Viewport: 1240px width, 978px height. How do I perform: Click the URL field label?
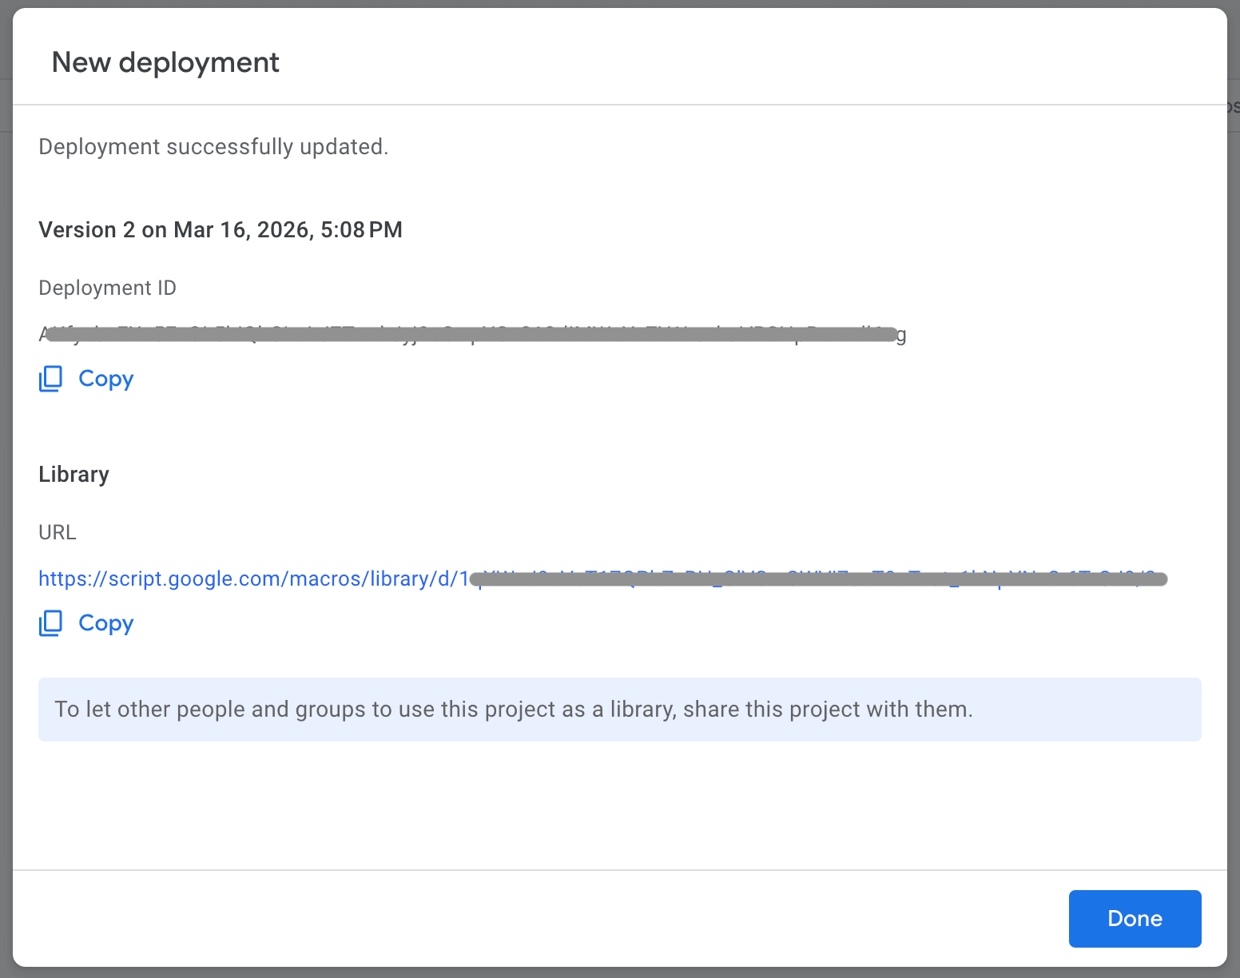(x=58, y=532)
